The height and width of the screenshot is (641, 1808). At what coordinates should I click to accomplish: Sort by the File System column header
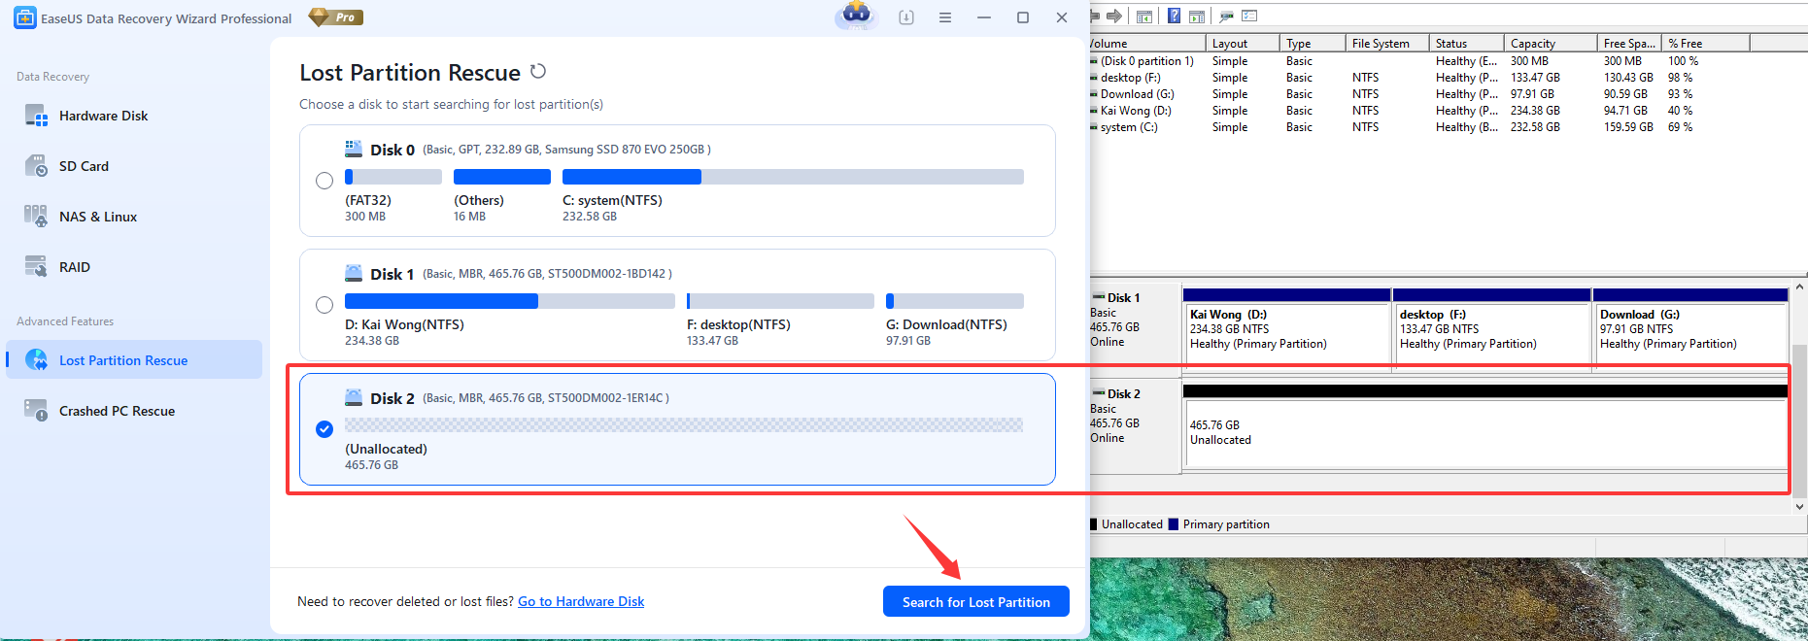tap(1380, 44)
